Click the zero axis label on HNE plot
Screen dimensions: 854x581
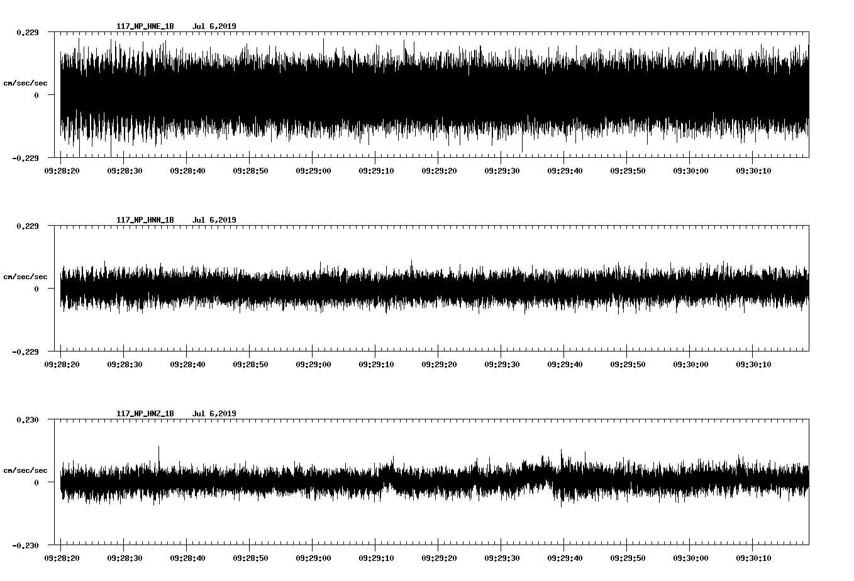[x=36, y=95]
